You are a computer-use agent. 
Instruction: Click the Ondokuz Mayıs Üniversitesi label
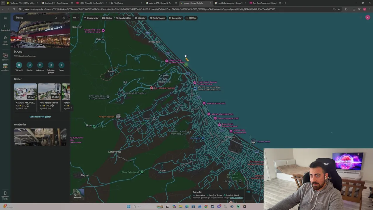click(164, 78)
